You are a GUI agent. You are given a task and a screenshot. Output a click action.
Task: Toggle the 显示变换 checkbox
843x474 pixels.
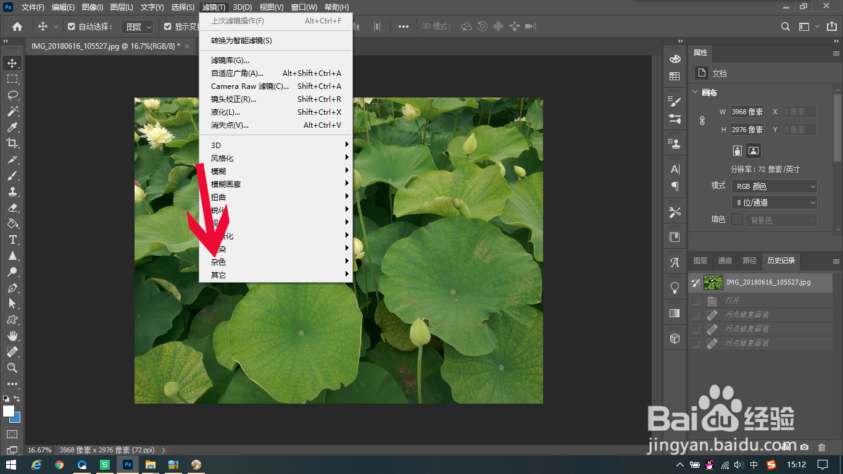[168, 27]
